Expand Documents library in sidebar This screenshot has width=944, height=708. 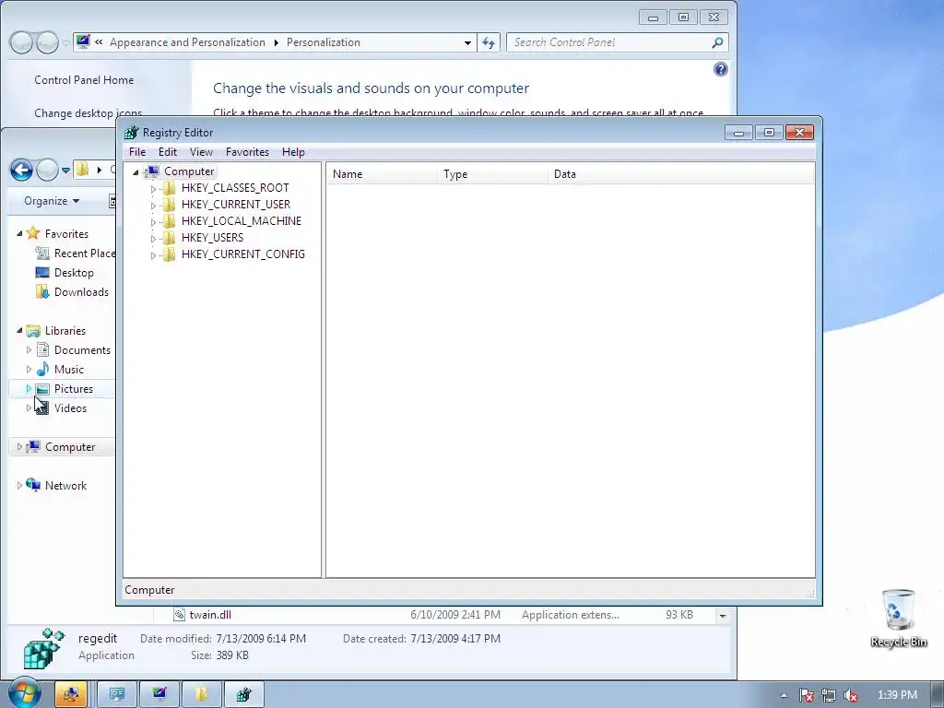point(29,349)
